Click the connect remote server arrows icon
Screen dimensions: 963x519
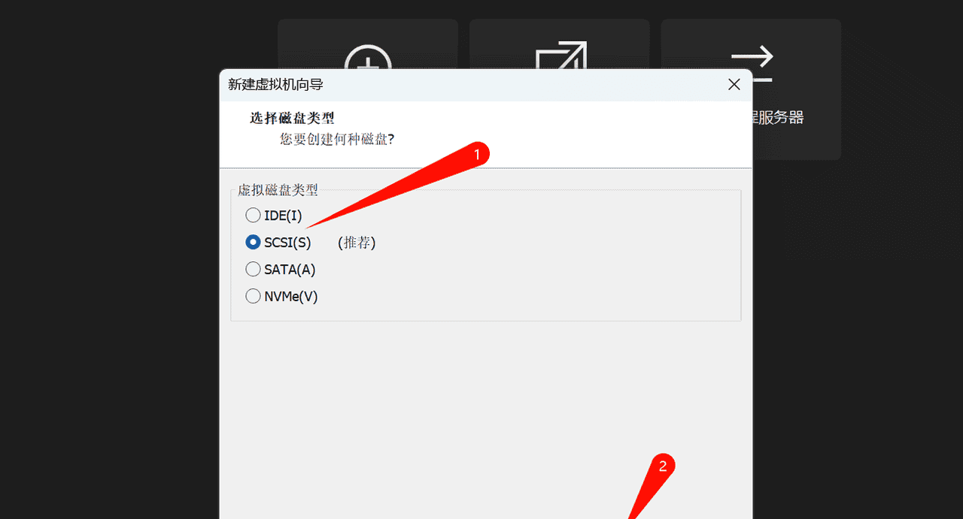pyautogui.click(x=752, y=64)
